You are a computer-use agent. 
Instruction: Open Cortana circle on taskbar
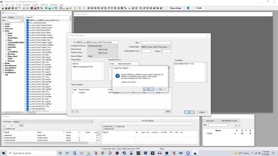pyautogui.click(x=60, y=153)
